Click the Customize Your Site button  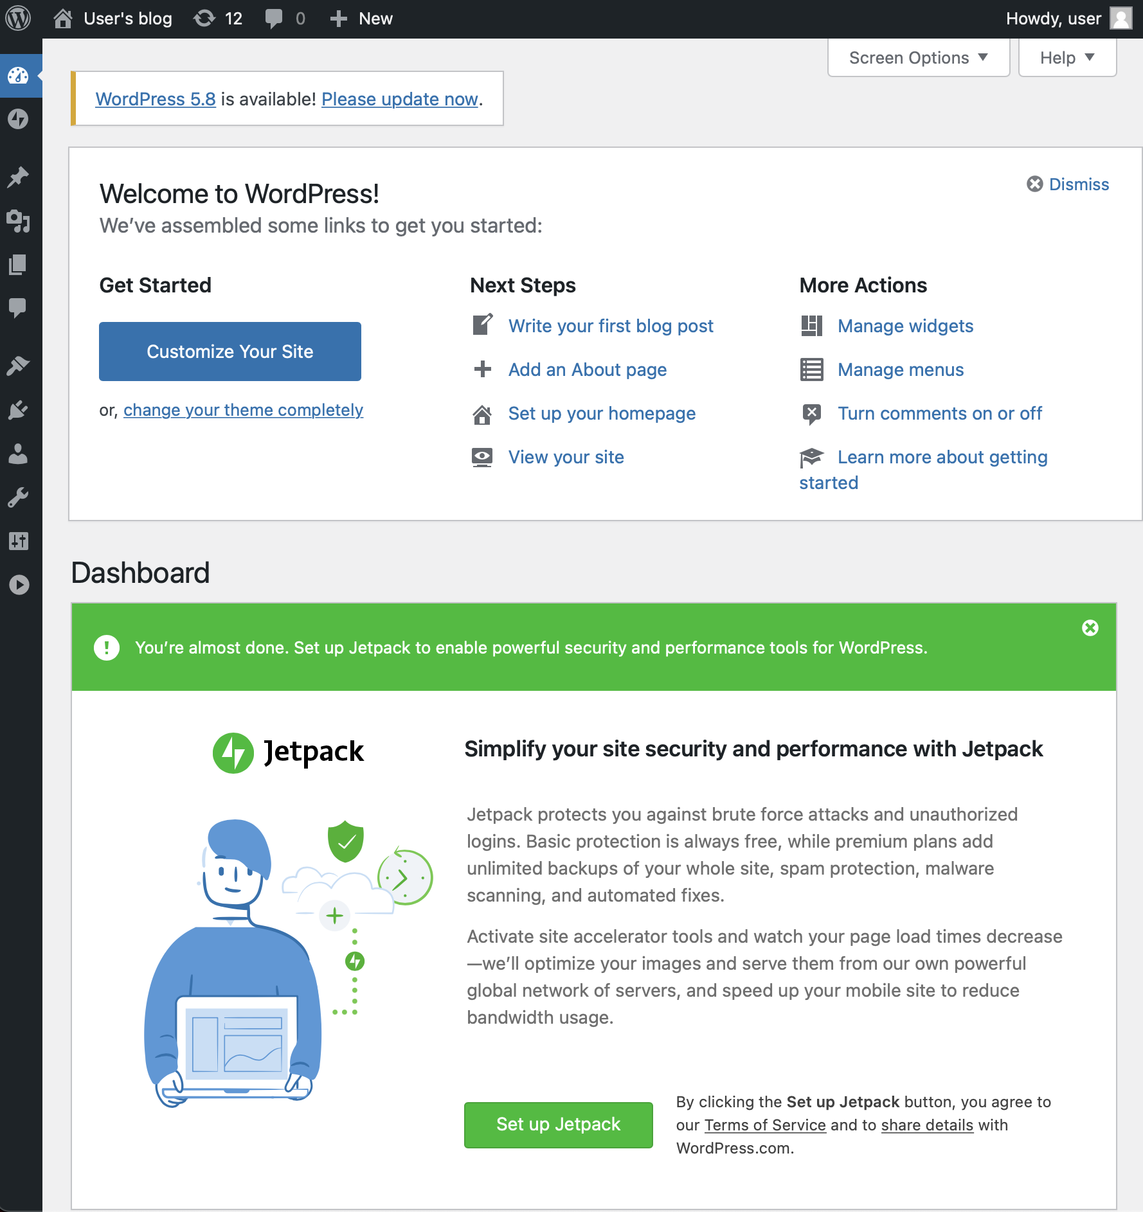tap(230, 351)
